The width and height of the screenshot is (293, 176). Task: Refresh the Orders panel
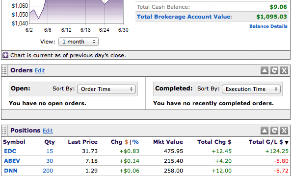tap(274, 70)
